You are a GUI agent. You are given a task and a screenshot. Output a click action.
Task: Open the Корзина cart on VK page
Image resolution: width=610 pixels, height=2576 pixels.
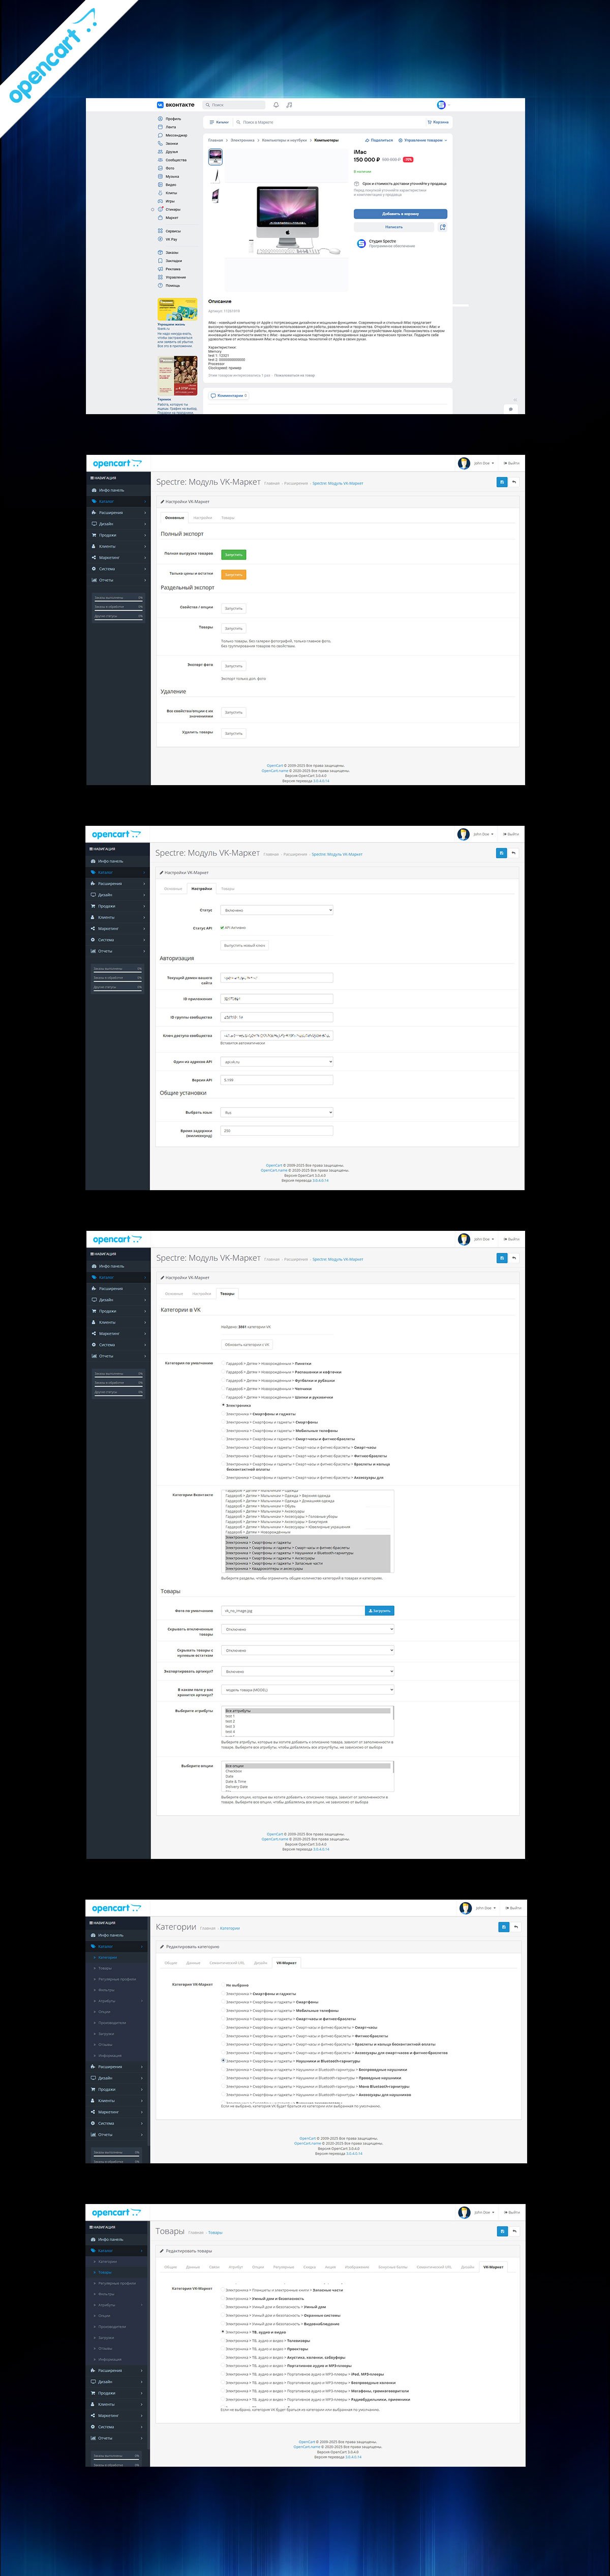coord(438,122)
